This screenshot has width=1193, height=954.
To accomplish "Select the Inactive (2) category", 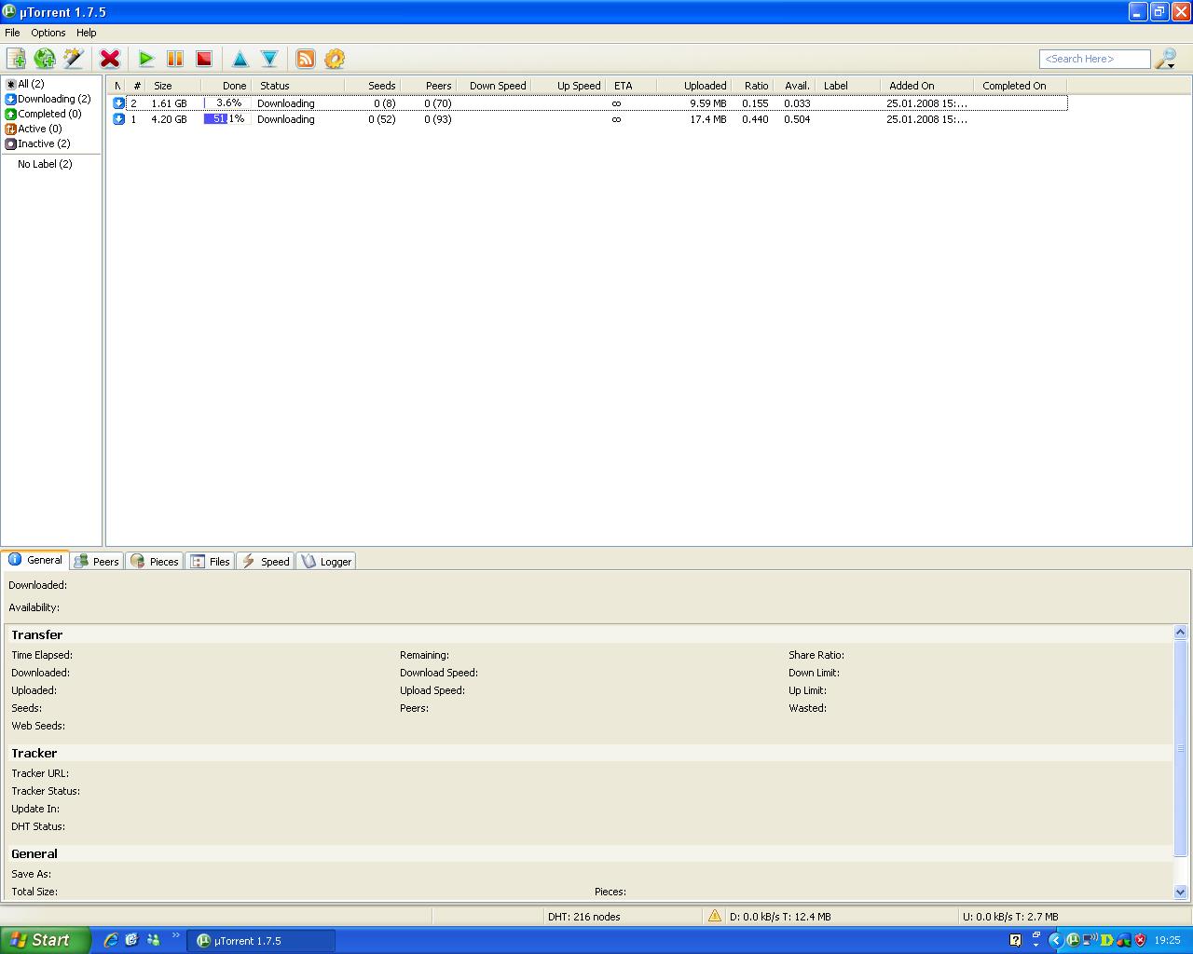I will point(38,143).
